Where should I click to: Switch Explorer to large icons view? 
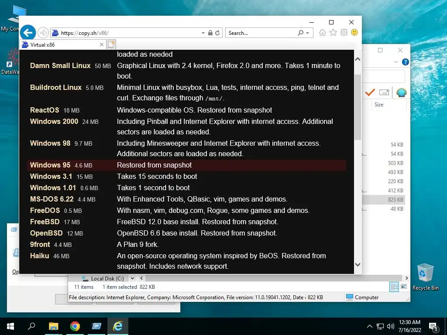404,287
